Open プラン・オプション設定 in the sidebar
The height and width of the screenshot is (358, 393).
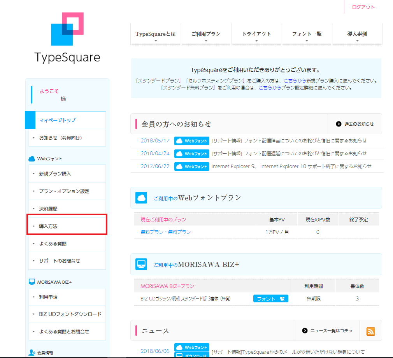pyautogui.click(x=67, y=191)
